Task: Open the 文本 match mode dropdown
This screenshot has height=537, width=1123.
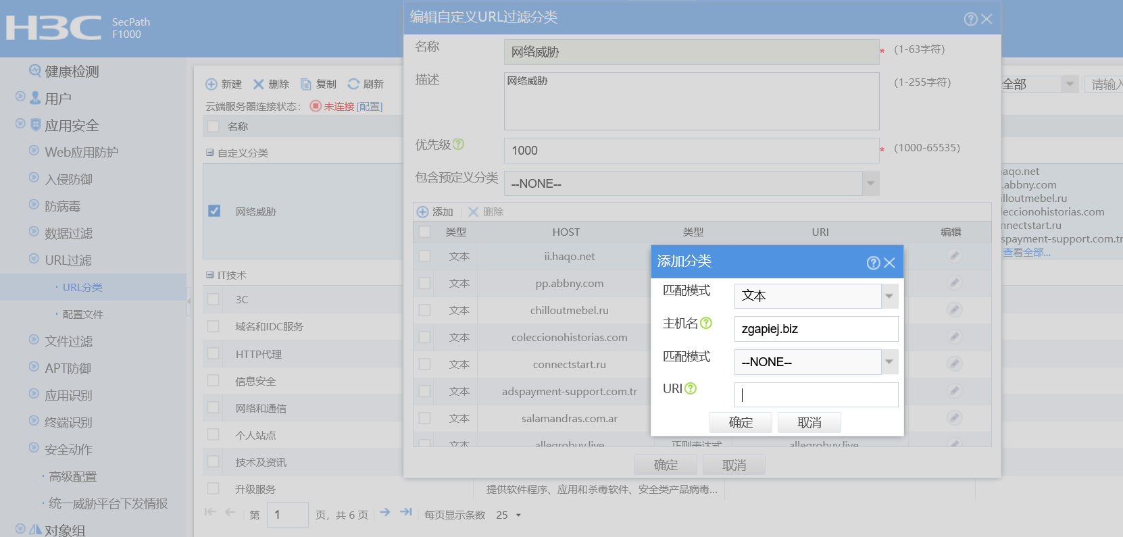Action: [889, 296]
